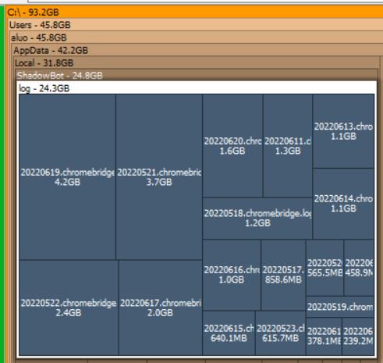383x363 pixels.
Task: Select the 20220613 1.1GB file block
Action: pyautogui.click(x=343, y=131)
